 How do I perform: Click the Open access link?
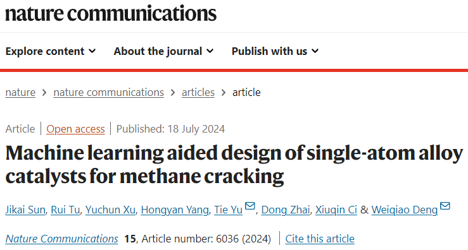[75, 129]
